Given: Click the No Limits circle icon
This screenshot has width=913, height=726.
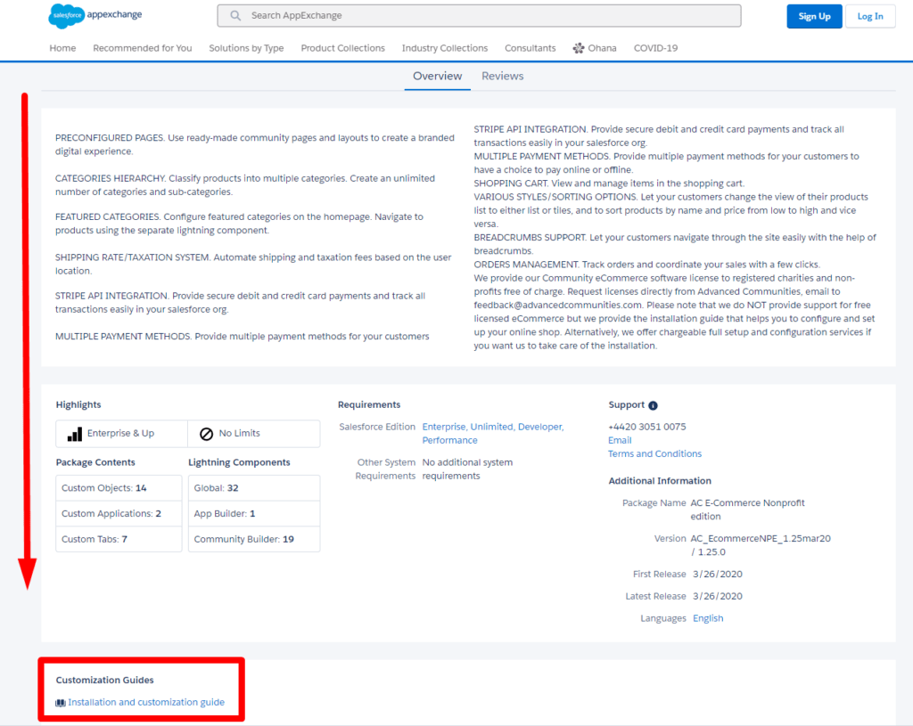Looking at the screenshot, I should coord(206,434).
